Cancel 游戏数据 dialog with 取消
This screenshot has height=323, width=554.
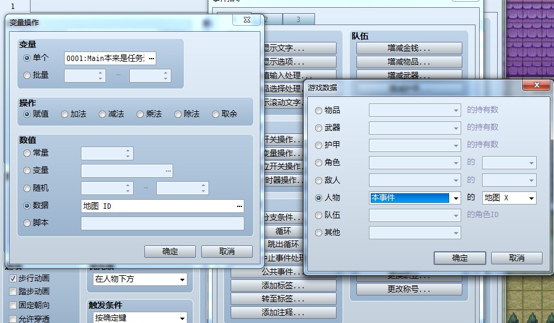pos(516,258)
